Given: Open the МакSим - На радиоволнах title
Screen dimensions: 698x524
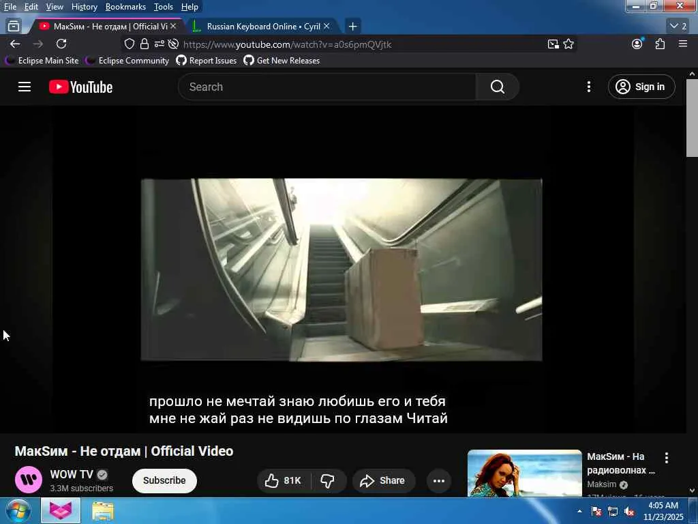Looking at the screenshot, I should [x=621, y=463].
